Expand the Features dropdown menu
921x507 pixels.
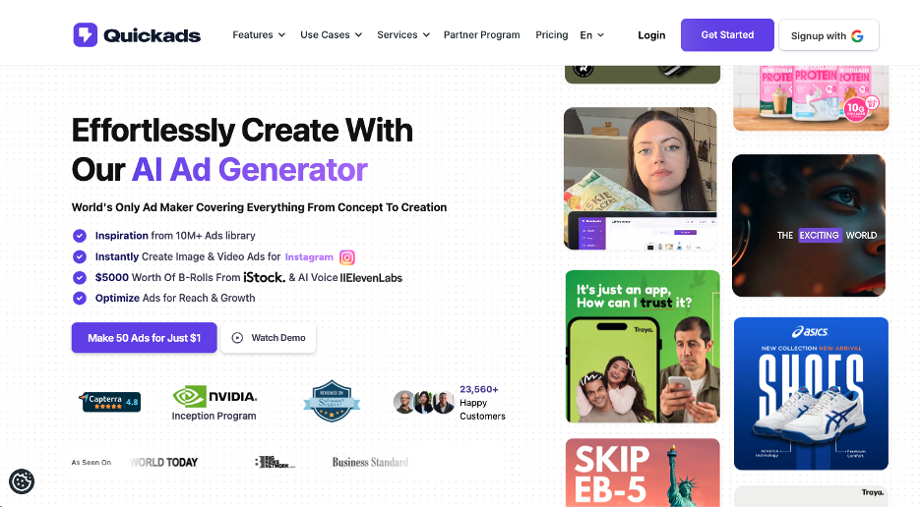[x=259, y=34]
